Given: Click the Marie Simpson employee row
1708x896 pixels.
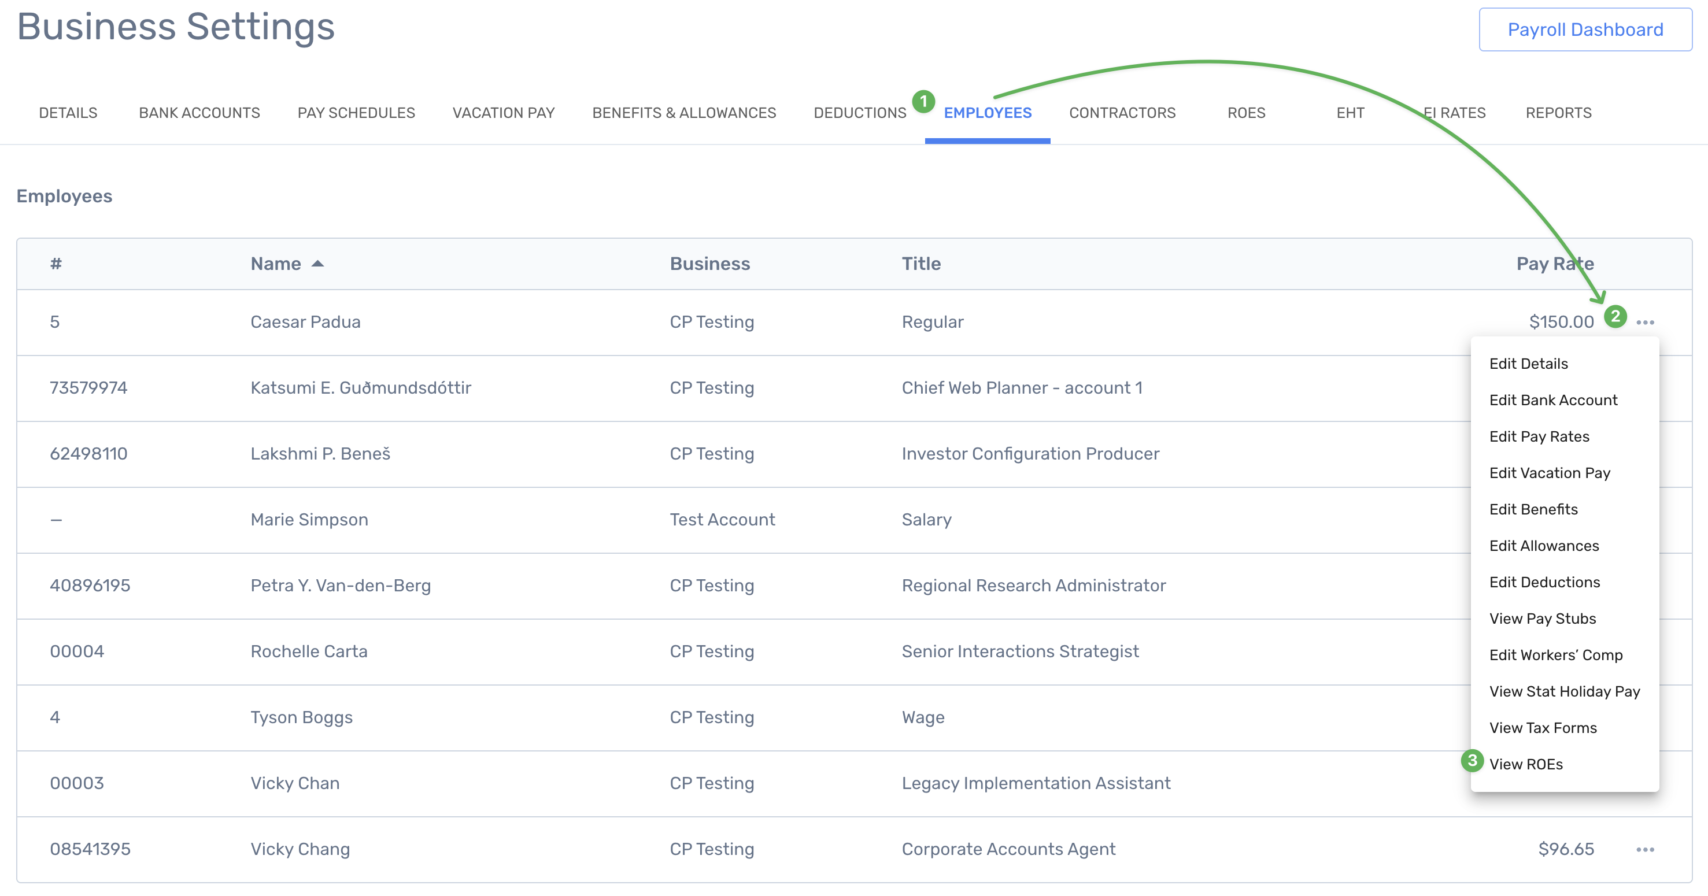Looking at the screenshot, I should click(309, 520).
